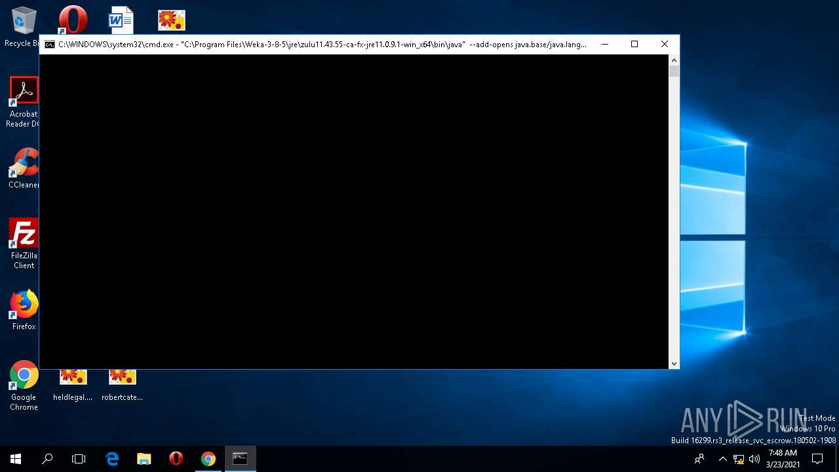Open network status tray icon
Image resolution: width=839 pixels, height=472 pixels.
739,459
